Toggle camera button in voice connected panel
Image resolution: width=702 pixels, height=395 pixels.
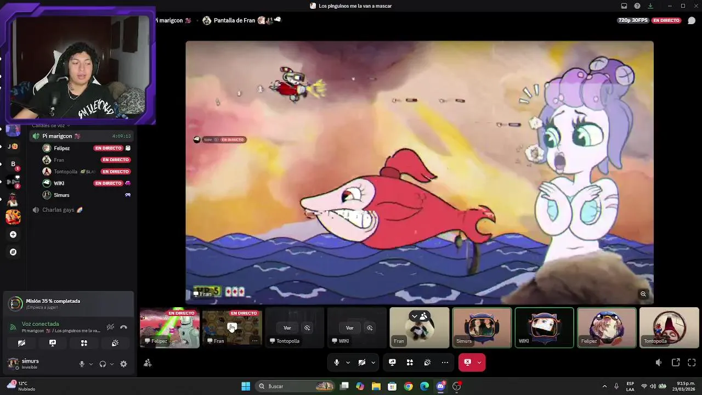click(21, 343)
